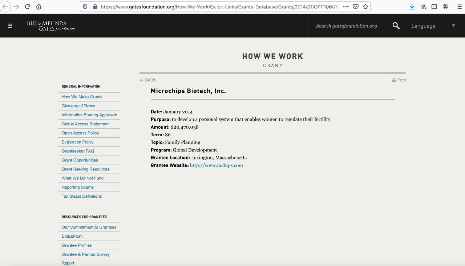Viewport: 465px width, 266px height.
Task: Open Tax Status Definitions link
Action: [x=82, y=196]
